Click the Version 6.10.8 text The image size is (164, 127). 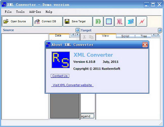pyautogui.click(x=84, y=62)
